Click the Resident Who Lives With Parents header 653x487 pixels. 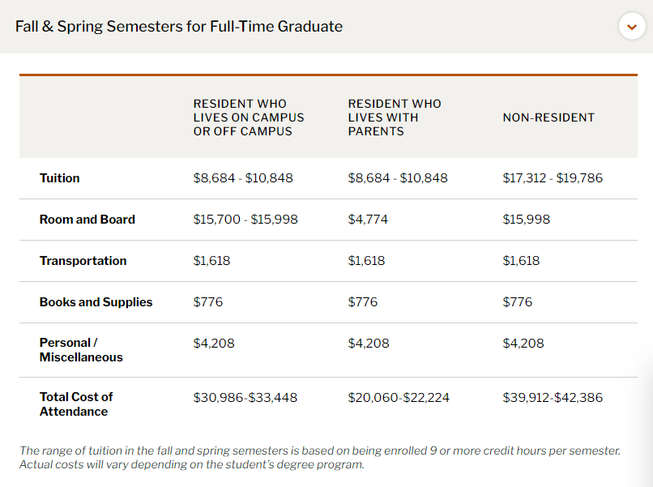tap(395, 117)
